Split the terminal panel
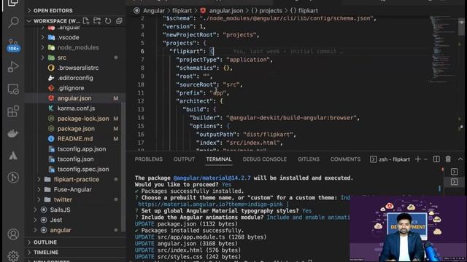This screenshot has width=467, height=262. (x=436, y=159)
